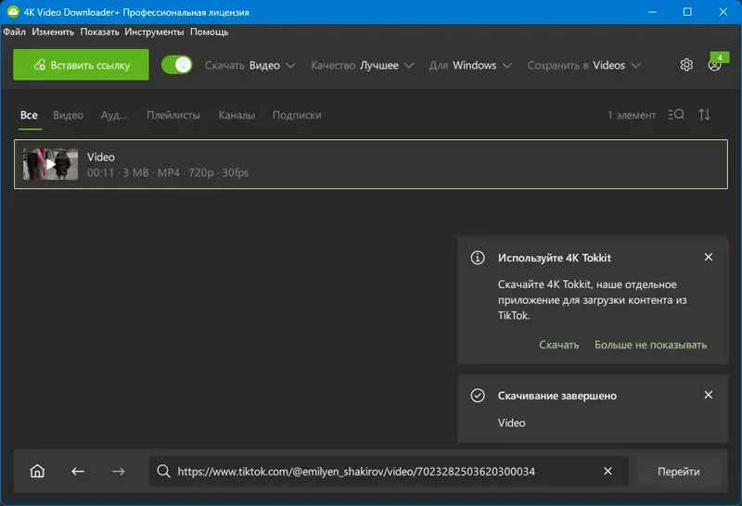Click the search-in-list filter icon
Screen dimensions: 742x506
(676, 114)
